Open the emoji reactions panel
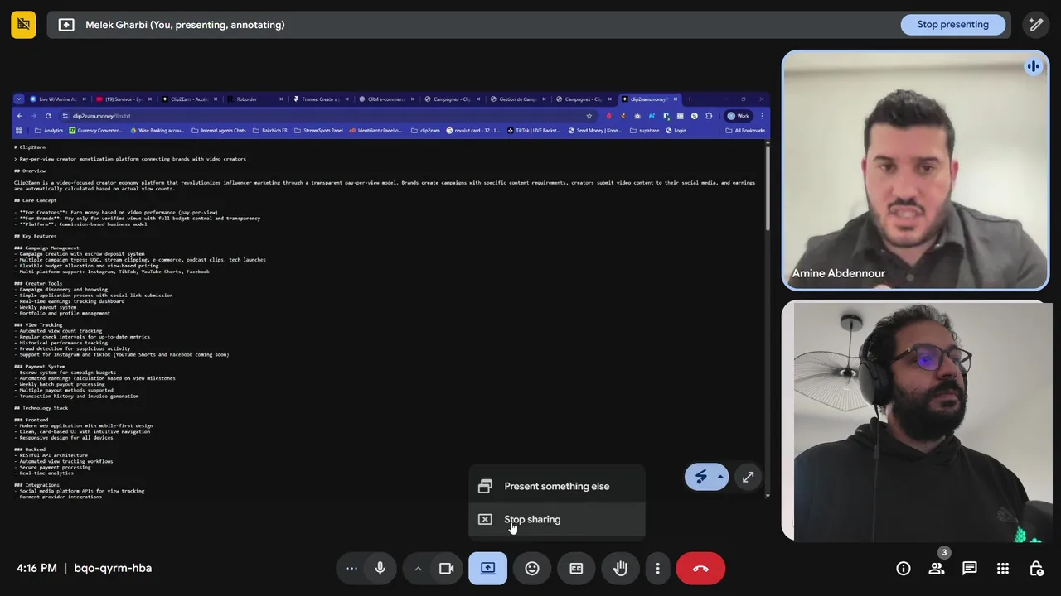 coord(532,569)
